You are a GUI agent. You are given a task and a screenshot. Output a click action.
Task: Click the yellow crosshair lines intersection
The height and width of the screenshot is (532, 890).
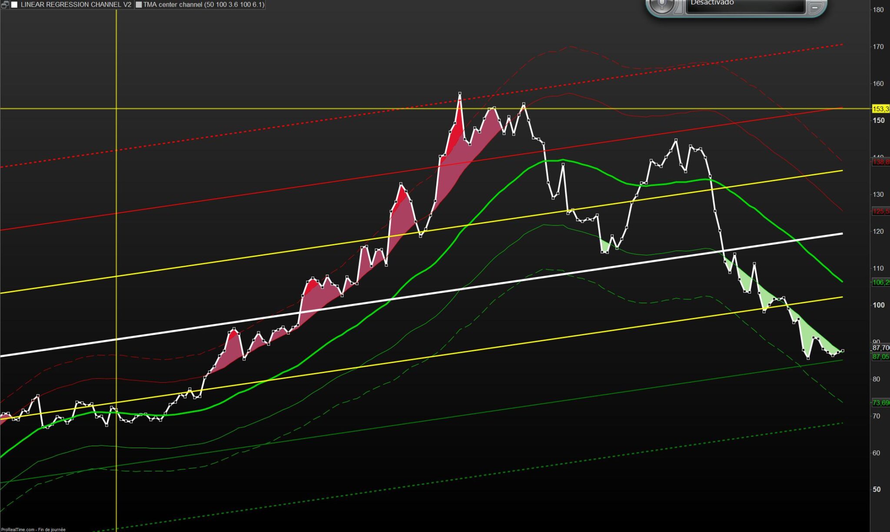(116, 109)
